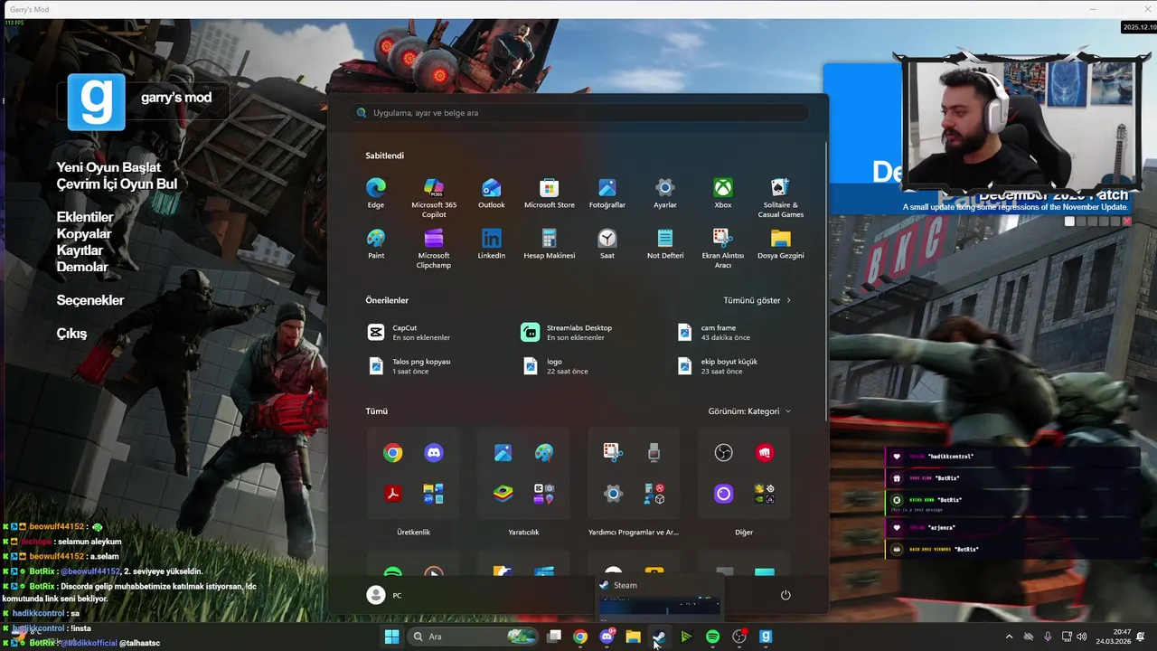The image size is (1157, 651).
Task: Launch Xbox from pinned apps
Action: click(723, 193)
